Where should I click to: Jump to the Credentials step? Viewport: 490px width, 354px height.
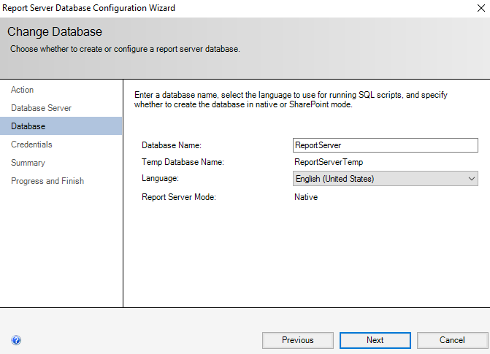pyautogui.click(x=31, y=145)
